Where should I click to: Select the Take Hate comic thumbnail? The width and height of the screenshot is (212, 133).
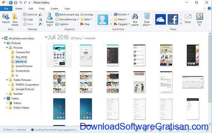139,82
